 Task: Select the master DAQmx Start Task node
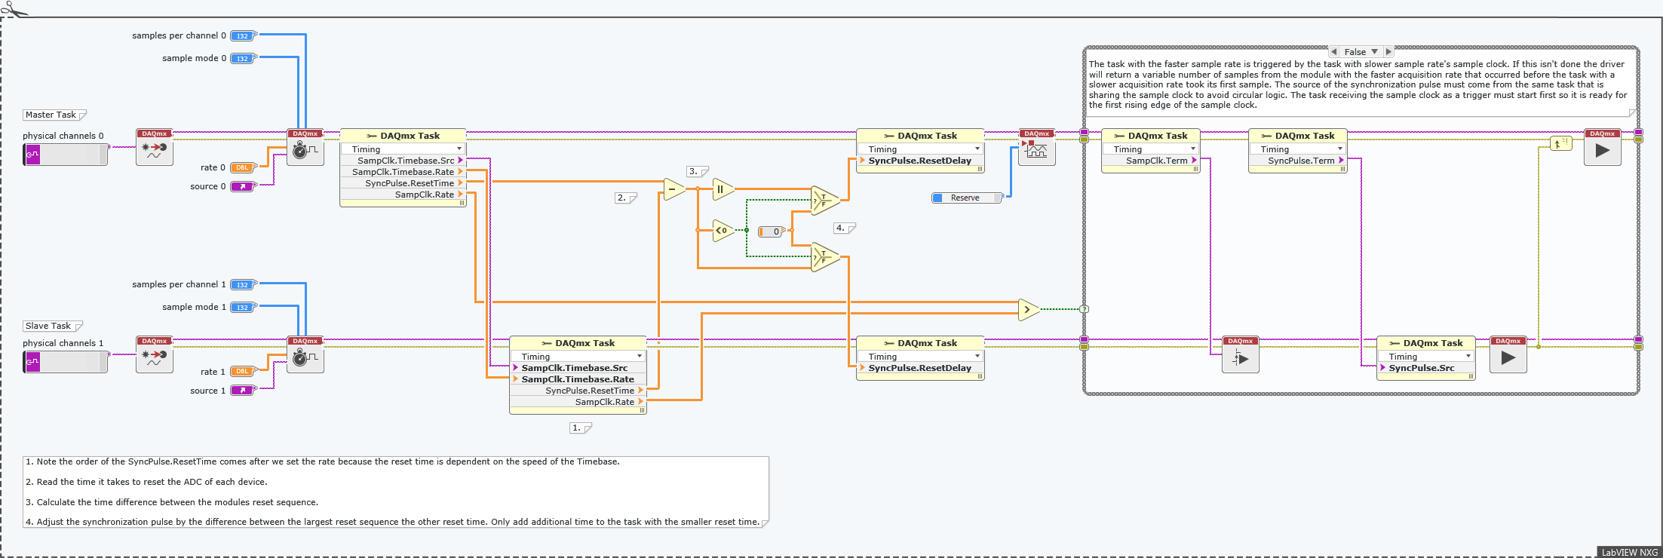point(1602,148)
